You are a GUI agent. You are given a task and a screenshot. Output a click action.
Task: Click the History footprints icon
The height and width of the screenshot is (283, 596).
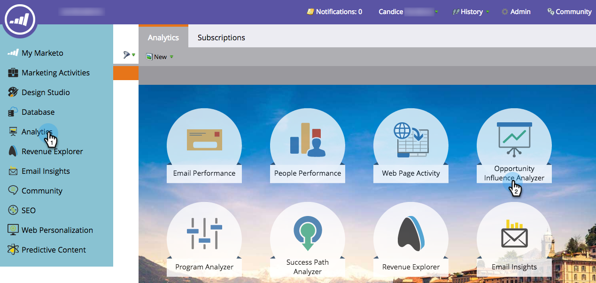coord(456,12)
